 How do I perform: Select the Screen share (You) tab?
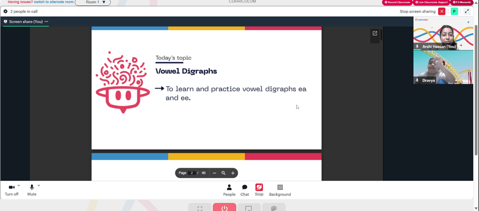(26, 22)
